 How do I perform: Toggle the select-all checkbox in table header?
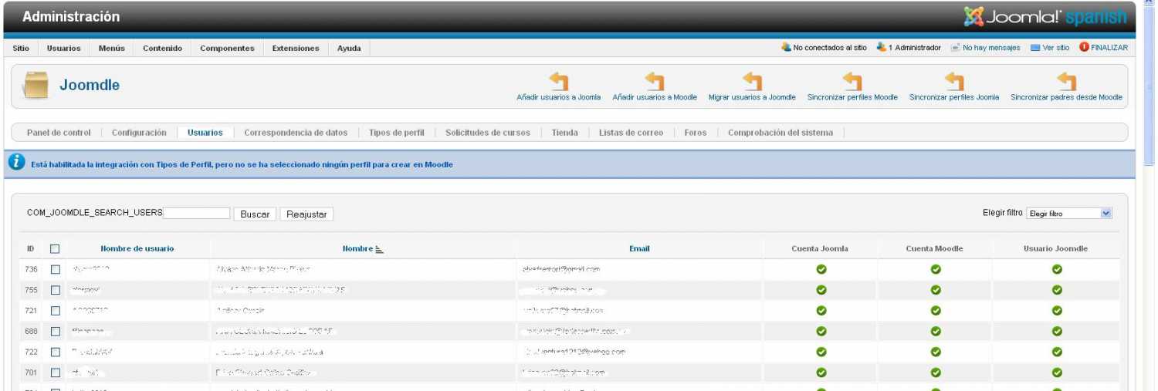55,249
